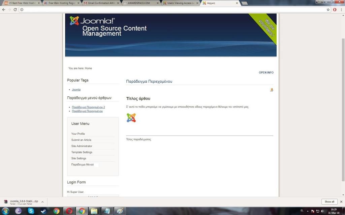Open the Chrome three-dot menu
This screenshot has height=215, width=345.
pyautogui.click(x=342, y=10)
